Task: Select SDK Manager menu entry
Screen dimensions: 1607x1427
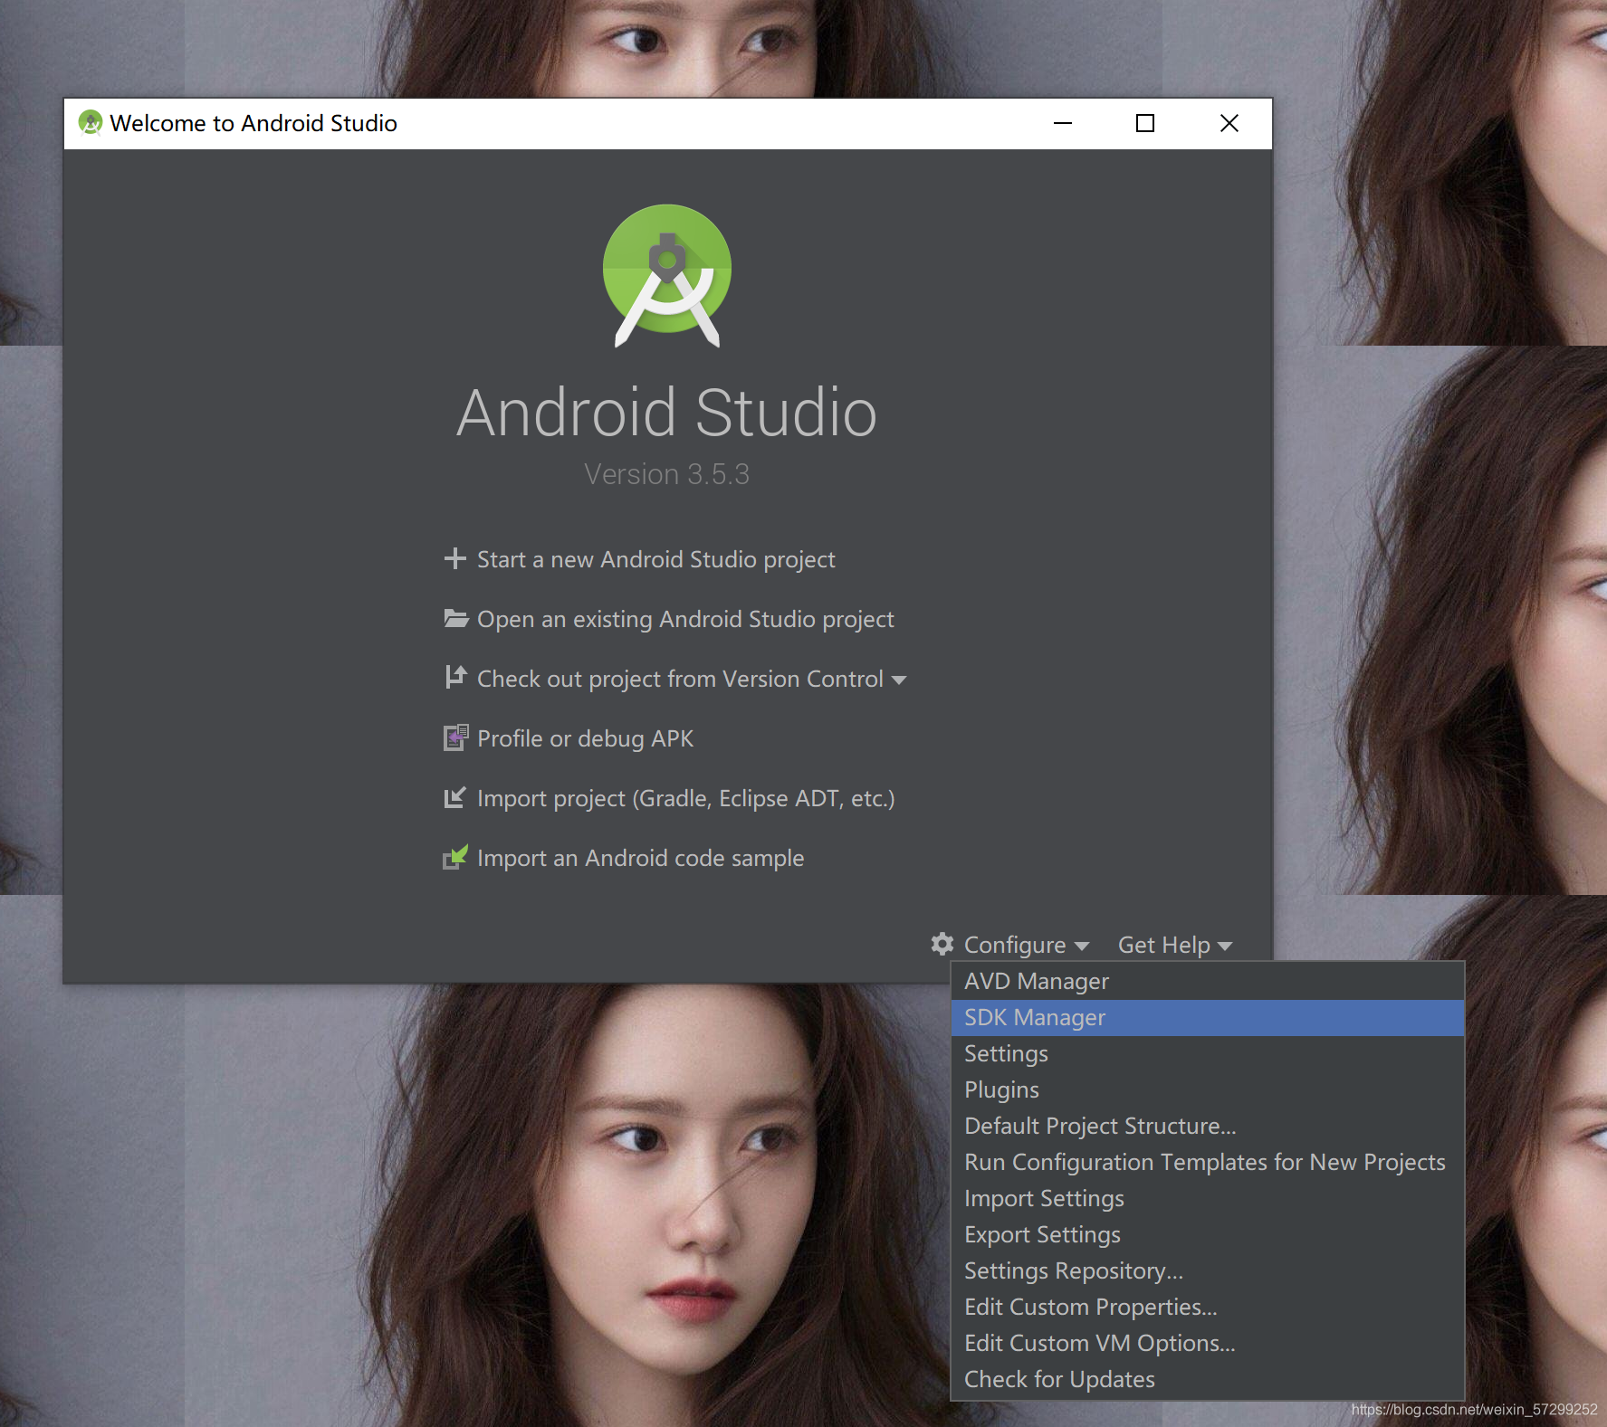Action: [x=1208, y=1017]
